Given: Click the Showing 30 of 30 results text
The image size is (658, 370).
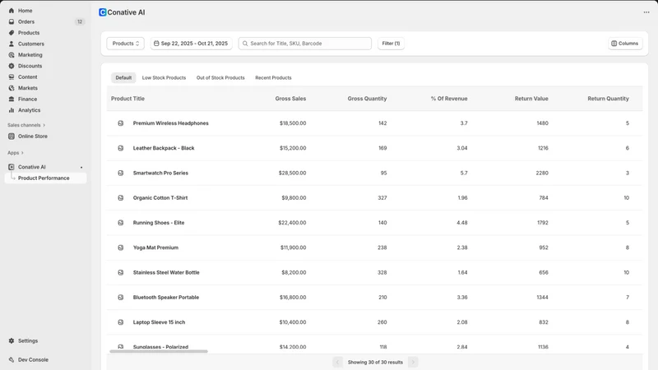Looking at the screenshot, I should click(x=375, y=362).
